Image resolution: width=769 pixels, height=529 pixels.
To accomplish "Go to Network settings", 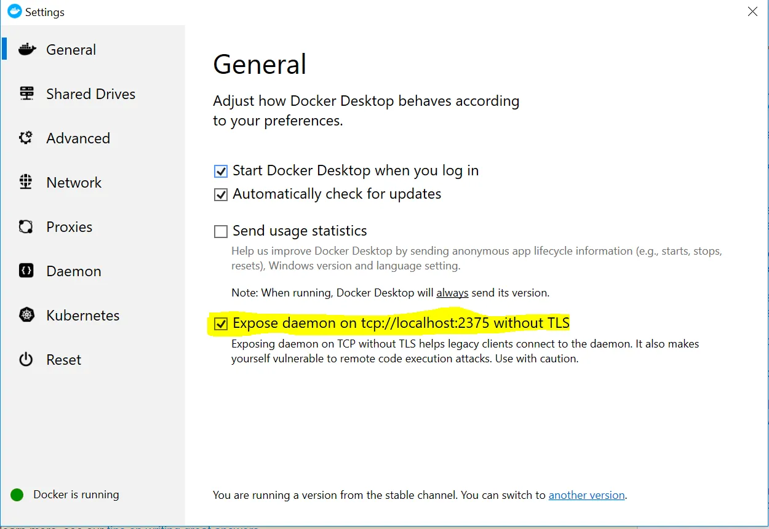I will pos(74,183).
